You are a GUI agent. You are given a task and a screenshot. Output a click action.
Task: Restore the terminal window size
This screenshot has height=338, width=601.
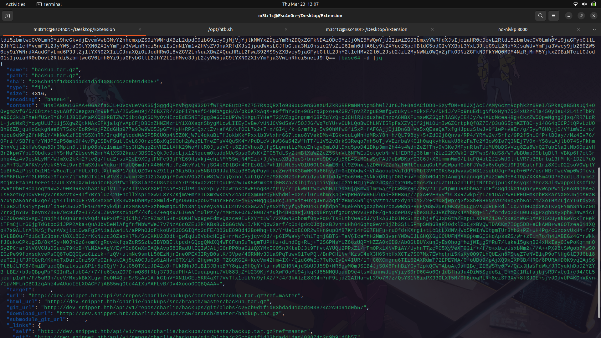[581, 16]
